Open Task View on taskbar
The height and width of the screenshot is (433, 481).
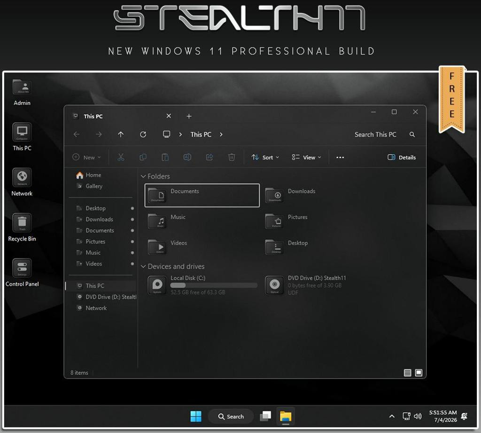pyautogui.click(x=265, y=417)
